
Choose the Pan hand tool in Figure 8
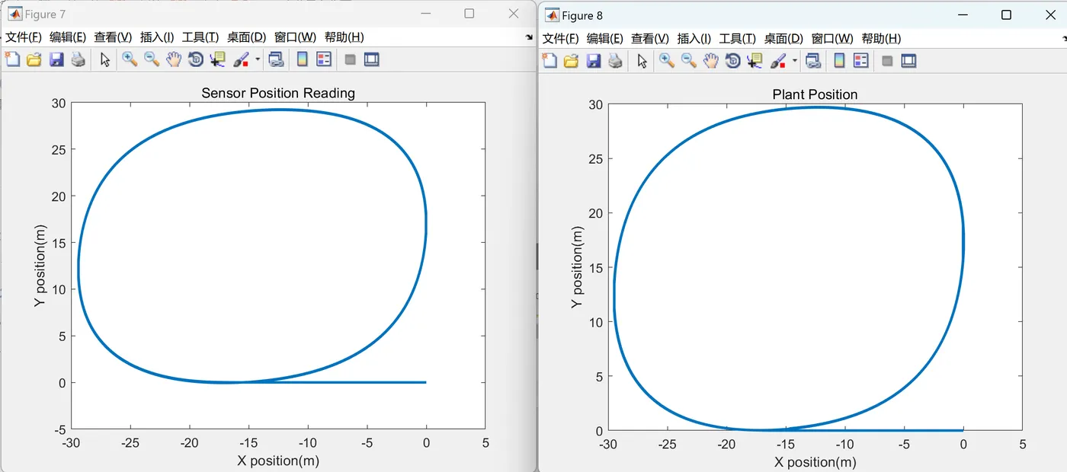pos(711,61)
